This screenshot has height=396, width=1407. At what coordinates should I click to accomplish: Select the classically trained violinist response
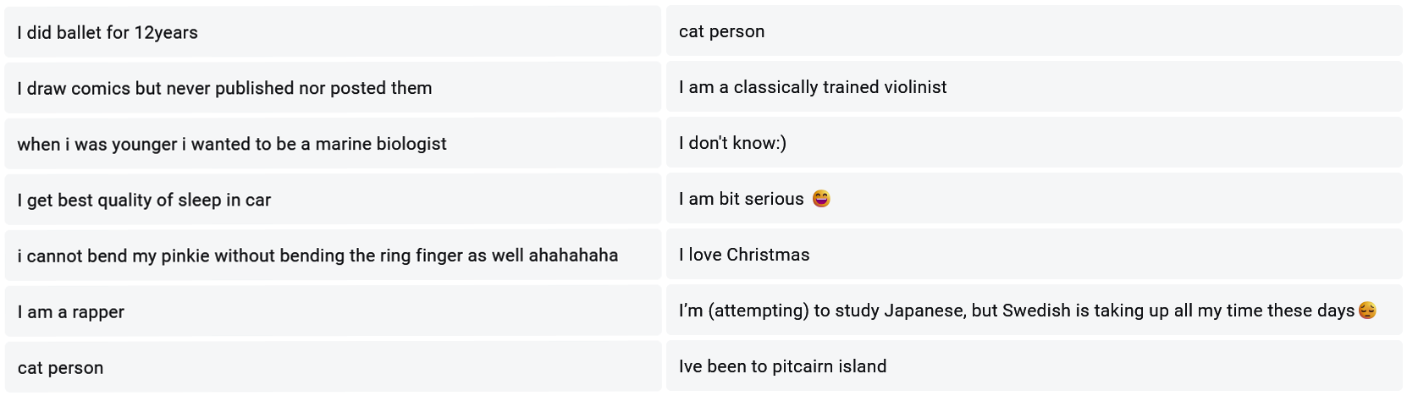coord(813,87)
